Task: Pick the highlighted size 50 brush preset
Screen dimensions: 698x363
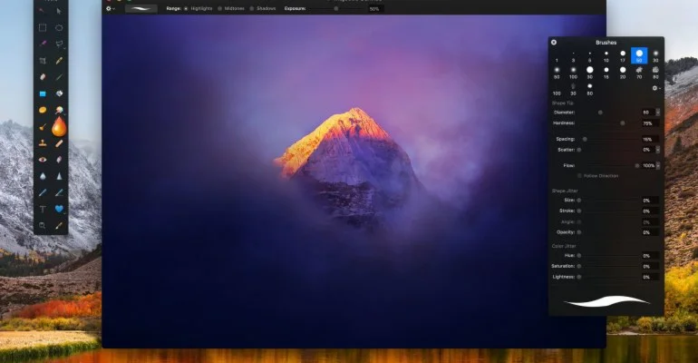Action: click(x=639, y=56)
